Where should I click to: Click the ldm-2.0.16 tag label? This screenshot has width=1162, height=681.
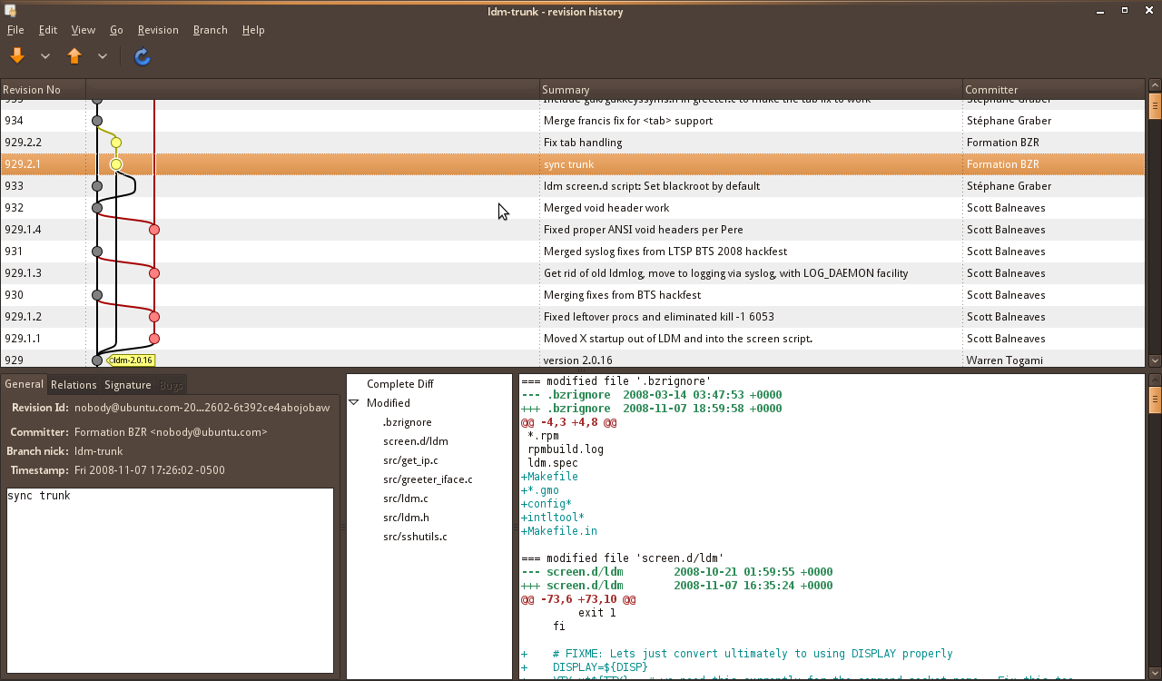[132, 360]
